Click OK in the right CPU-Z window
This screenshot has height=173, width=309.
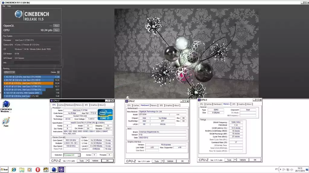pyautogui.click(x=255, y=160)
